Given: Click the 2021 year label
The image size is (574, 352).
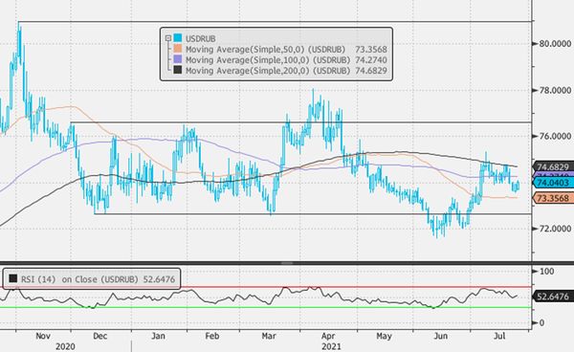Looking at the screenshot, I should pos(331,346).
